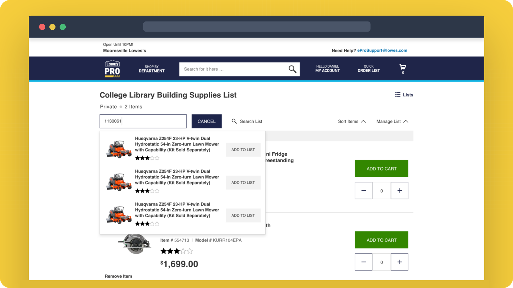The image size is (513, 288).
Task: Click CANCEL button in search bar
Action: (x=206, y=121)
